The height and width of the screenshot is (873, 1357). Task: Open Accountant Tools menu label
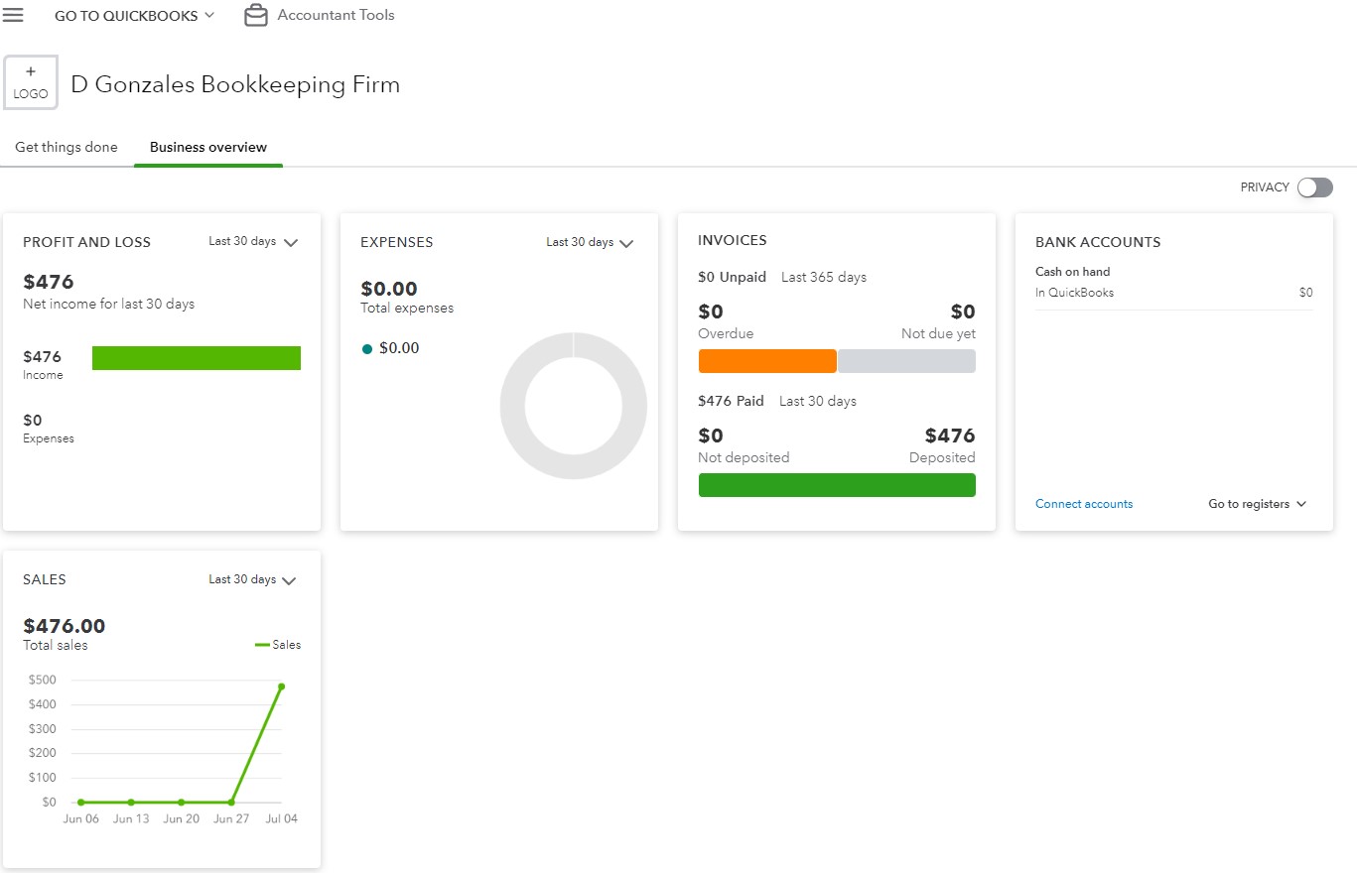pos(336,15)
